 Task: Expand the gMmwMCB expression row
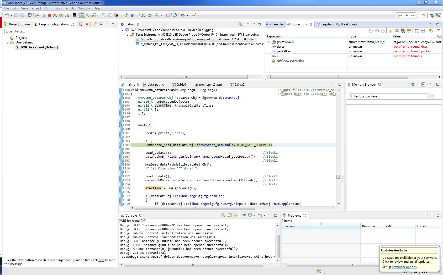coord(269,42)
